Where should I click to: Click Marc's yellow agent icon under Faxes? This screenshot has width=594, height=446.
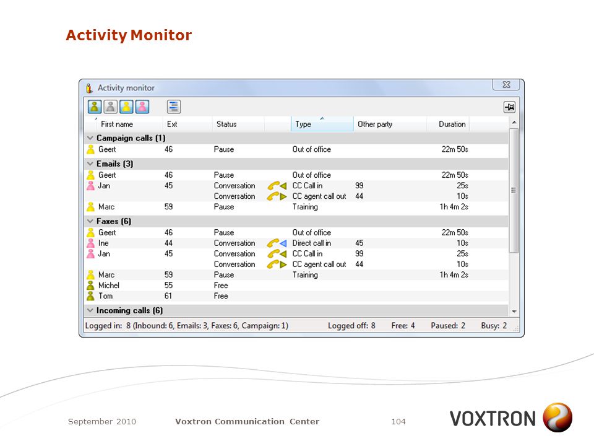[90, 274]
